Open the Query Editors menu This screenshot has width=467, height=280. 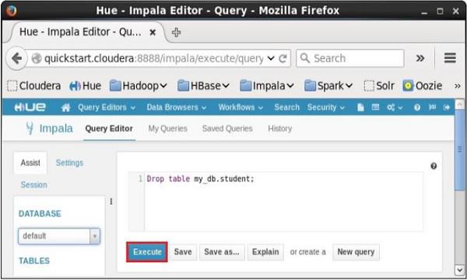107,107
